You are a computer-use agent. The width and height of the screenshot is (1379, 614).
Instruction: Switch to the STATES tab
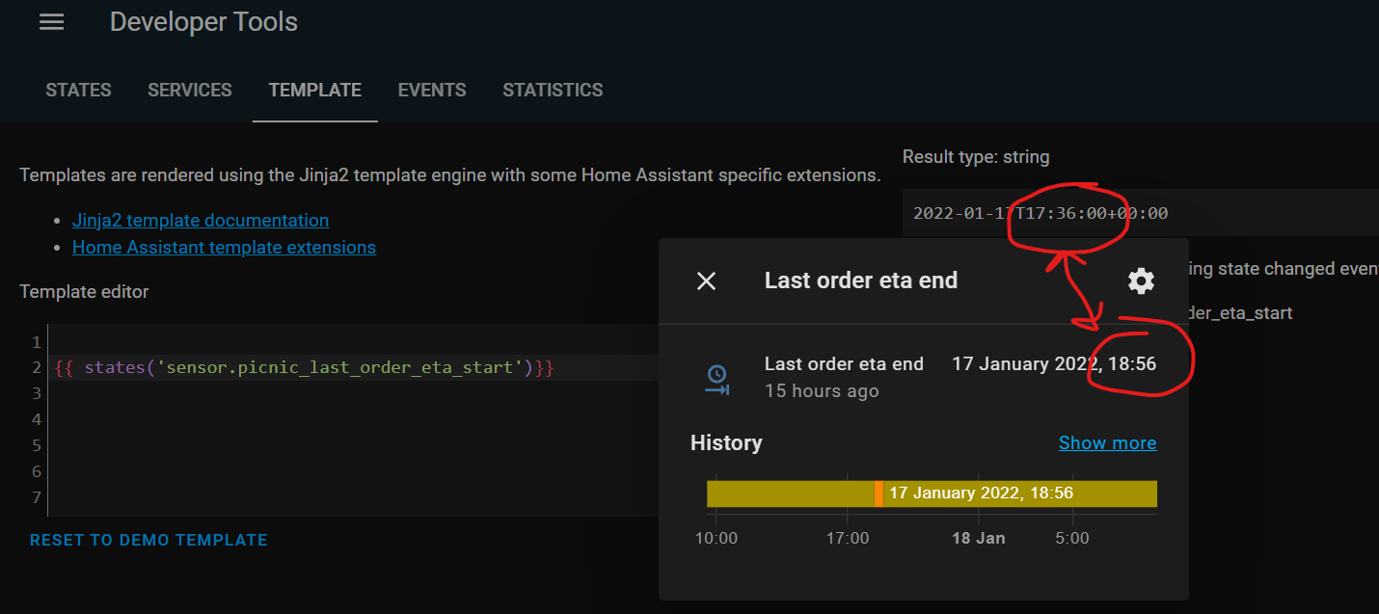point(78,90)
